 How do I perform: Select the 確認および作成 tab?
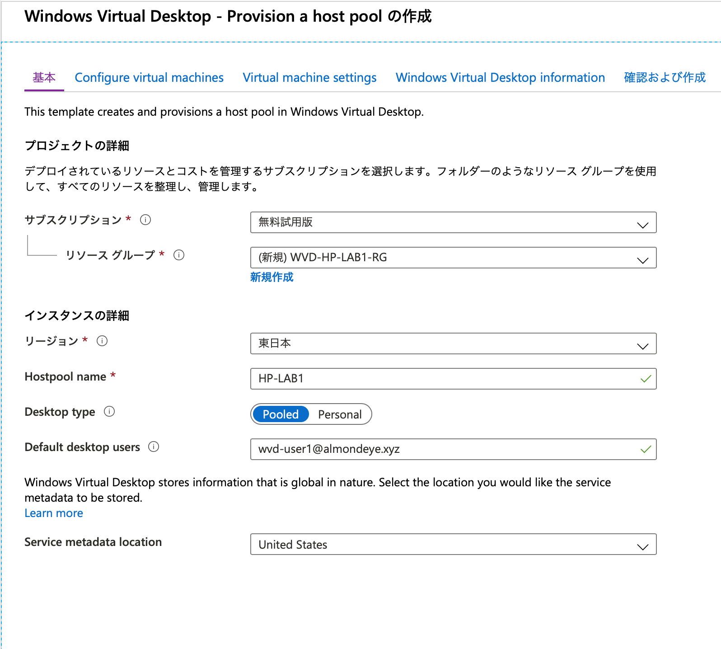coord(664,77)
